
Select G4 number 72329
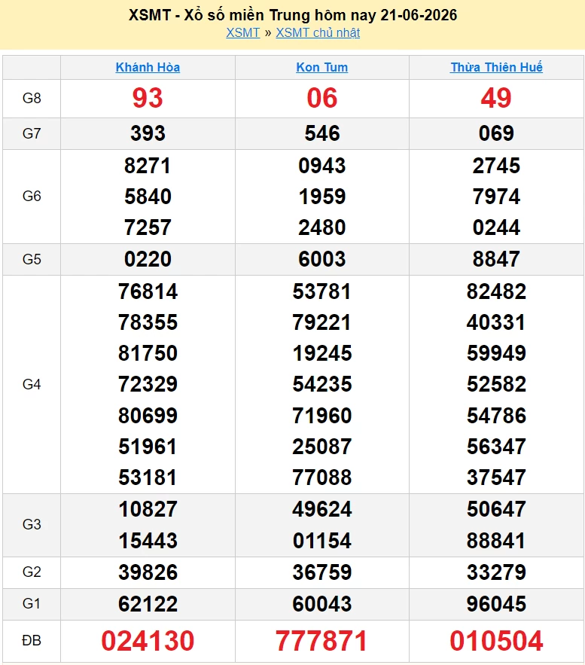148,385
